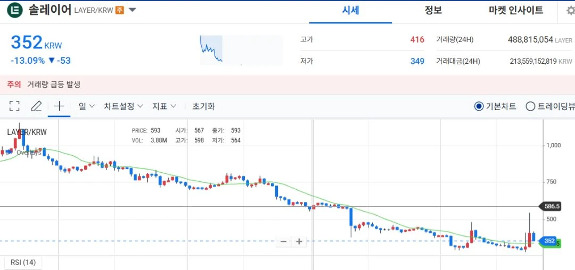
Task: Select the 트레이딩뷰 radio option
Action: click(x=550, y=106)
